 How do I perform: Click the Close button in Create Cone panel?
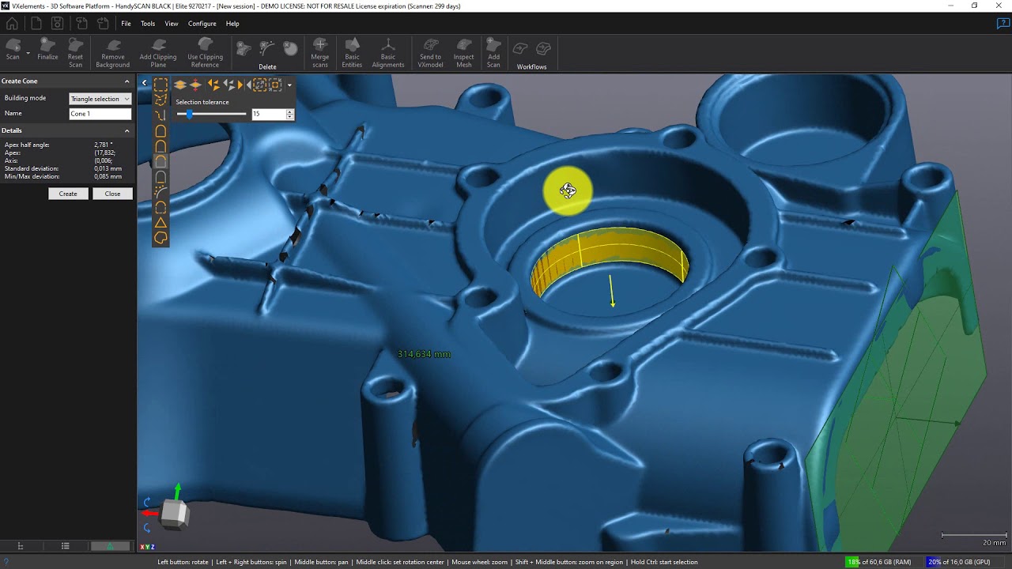pyautogui.click(x=112, y=194)
